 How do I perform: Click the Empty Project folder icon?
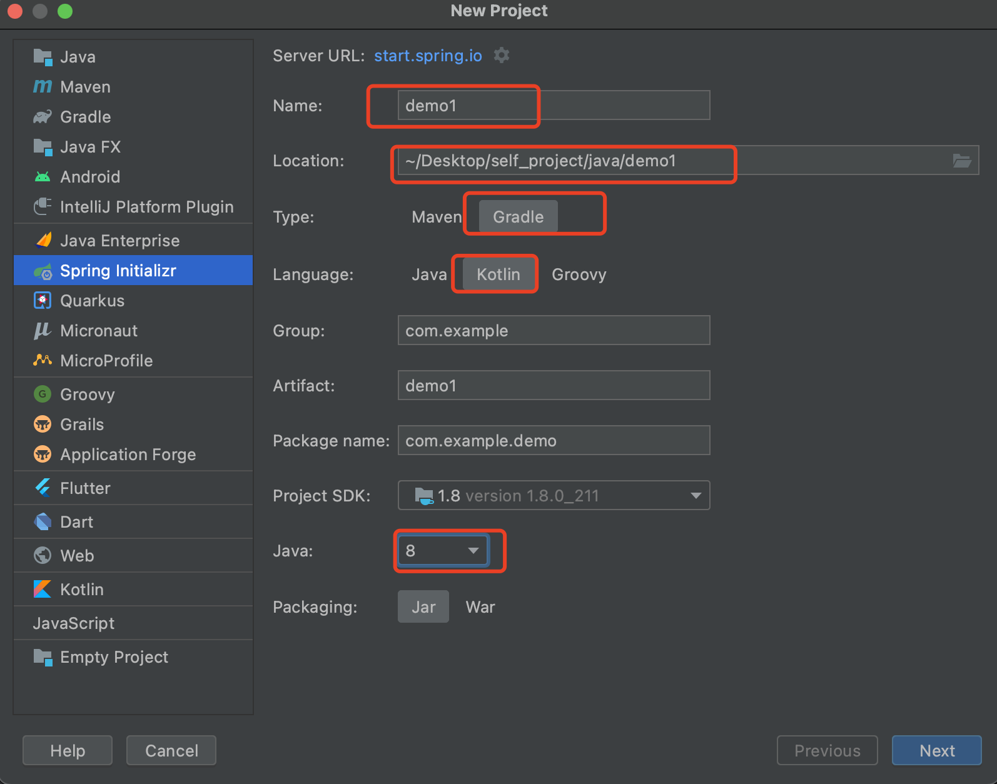click(43, 657)
